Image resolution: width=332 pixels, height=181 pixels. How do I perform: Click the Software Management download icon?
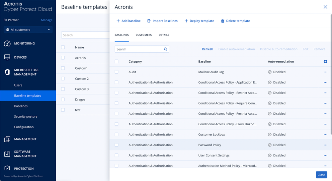coord(7,154)
